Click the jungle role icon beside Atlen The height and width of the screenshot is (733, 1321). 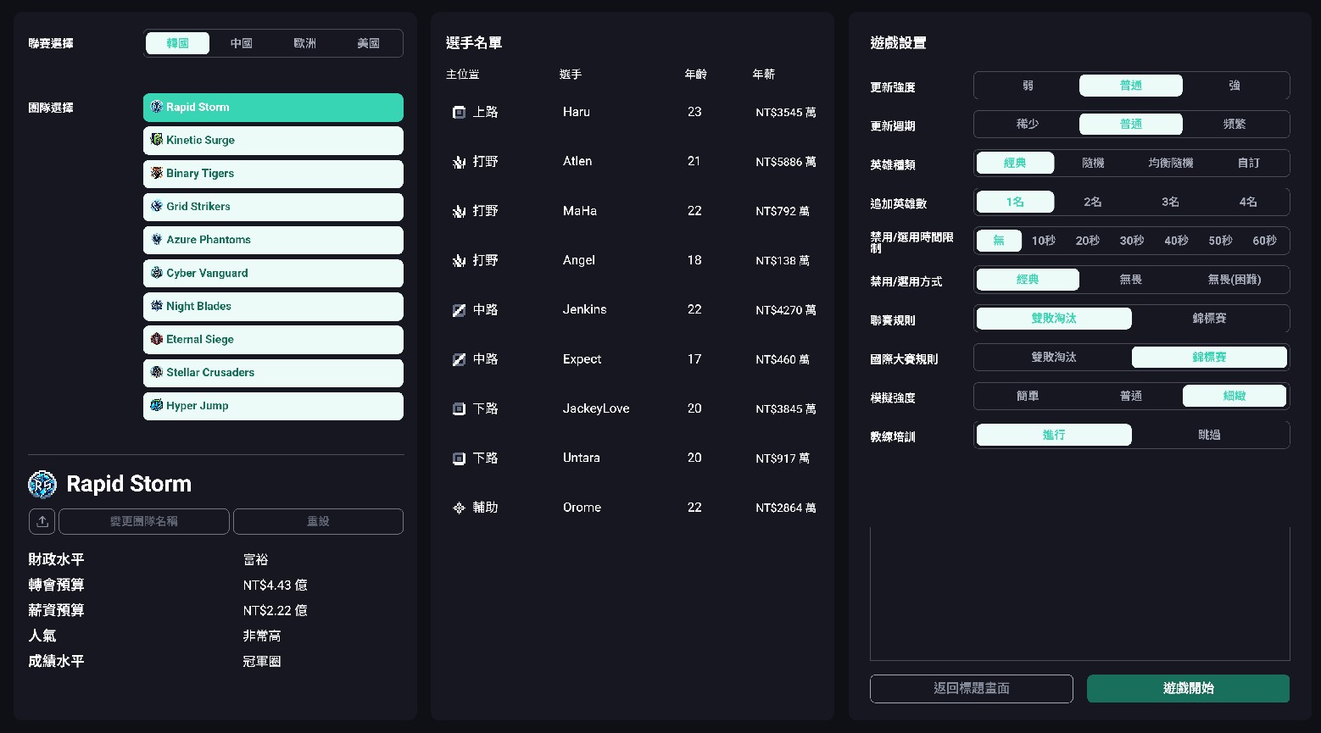click(459, 161)
